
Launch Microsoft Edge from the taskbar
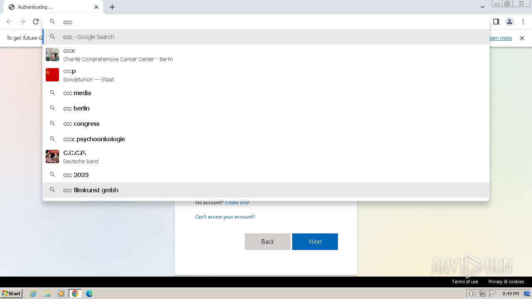pyautogui.click(x=89, y=294)
